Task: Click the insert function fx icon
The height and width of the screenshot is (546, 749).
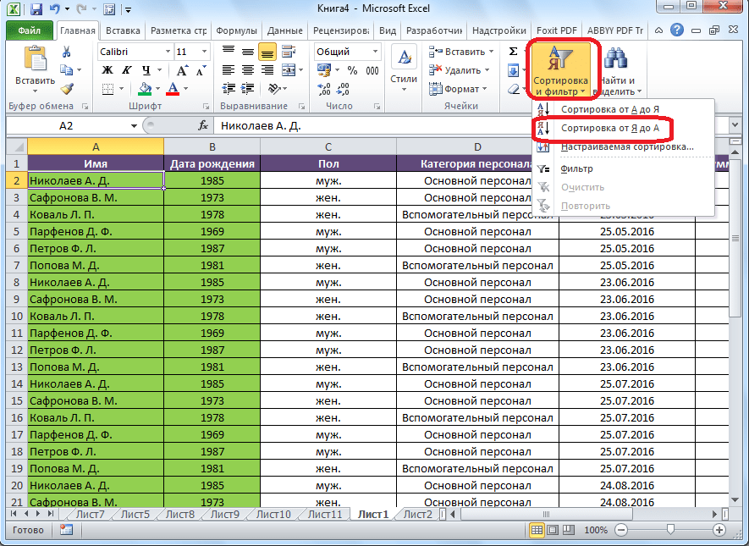Action: (203, 125)
